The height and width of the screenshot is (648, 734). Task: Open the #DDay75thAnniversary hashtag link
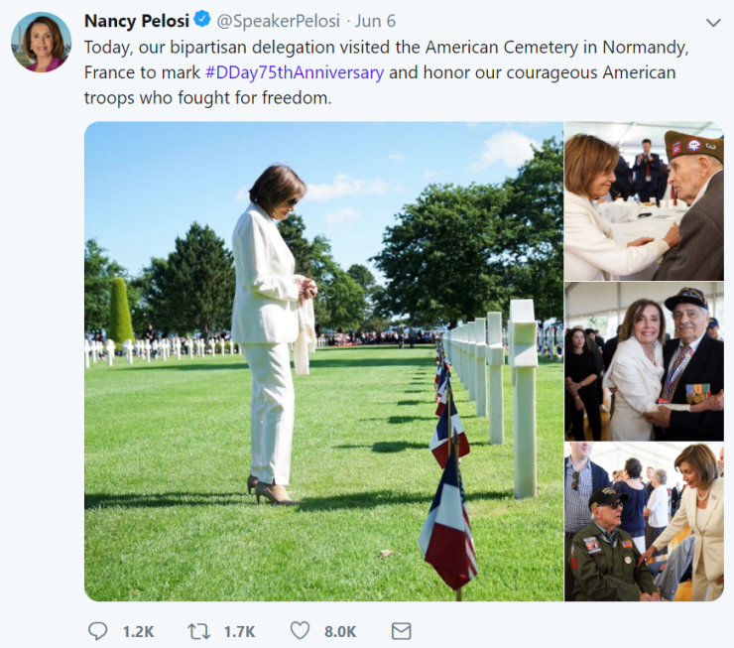click(x=295, y=72)
